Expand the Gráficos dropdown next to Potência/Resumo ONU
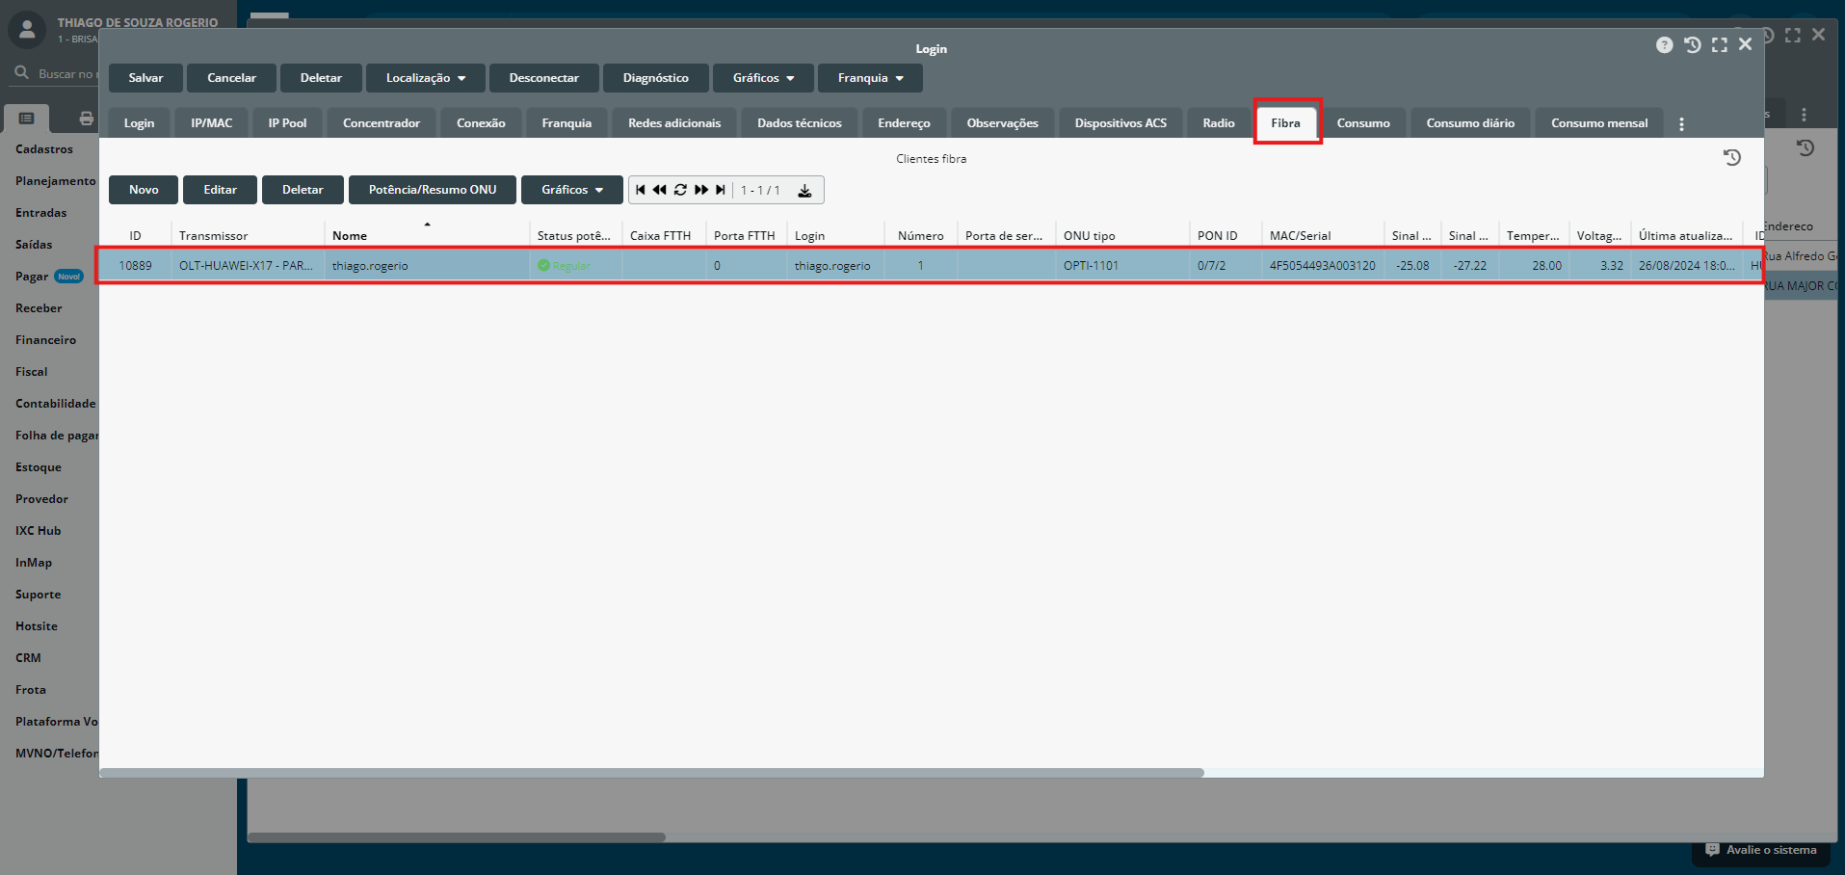 coord(571,190)
